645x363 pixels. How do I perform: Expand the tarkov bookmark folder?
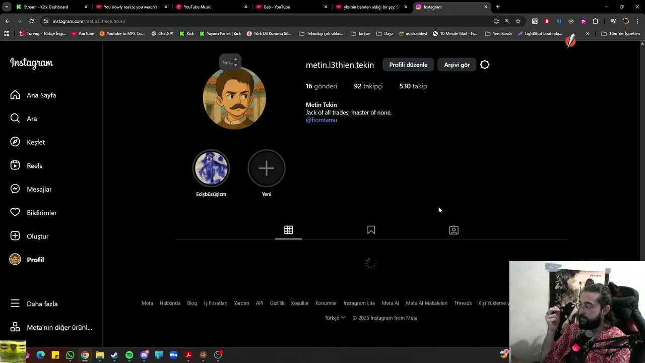pyautogui.click(x=360, y=34)
